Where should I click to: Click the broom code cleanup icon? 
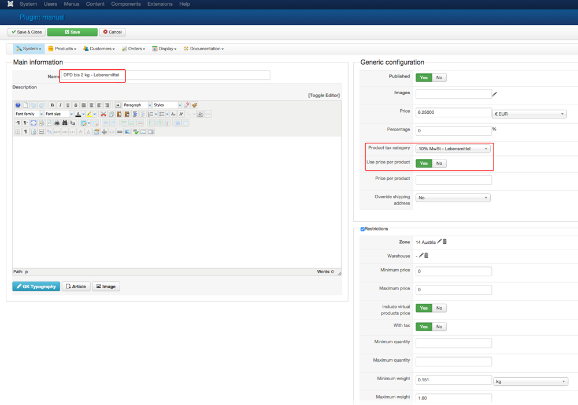coord(194,105)
